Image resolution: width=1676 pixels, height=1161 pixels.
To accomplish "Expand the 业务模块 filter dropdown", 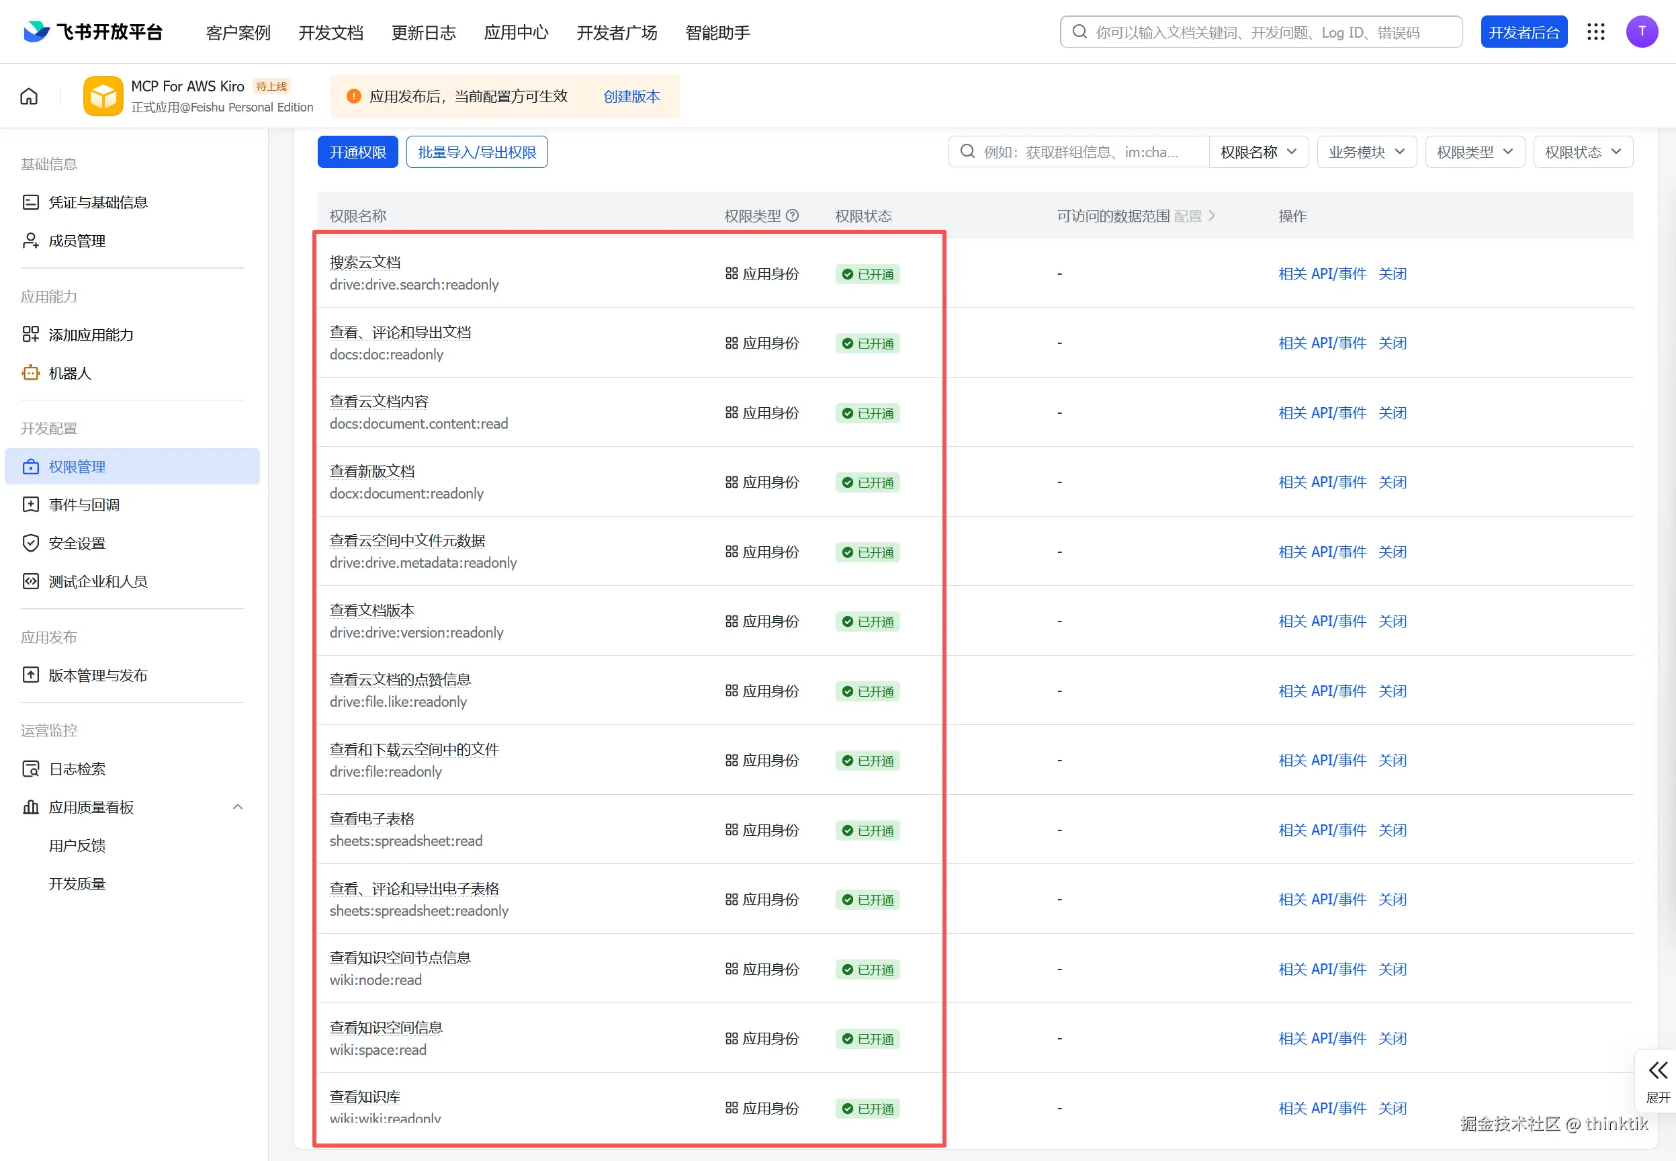I will coord(1366,152).
